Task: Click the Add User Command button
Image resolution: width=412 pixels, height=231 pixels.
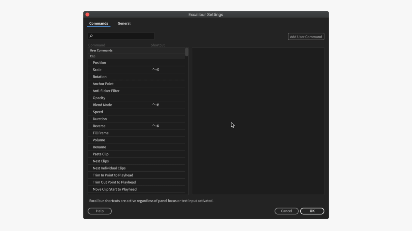Action: point(306,37)
